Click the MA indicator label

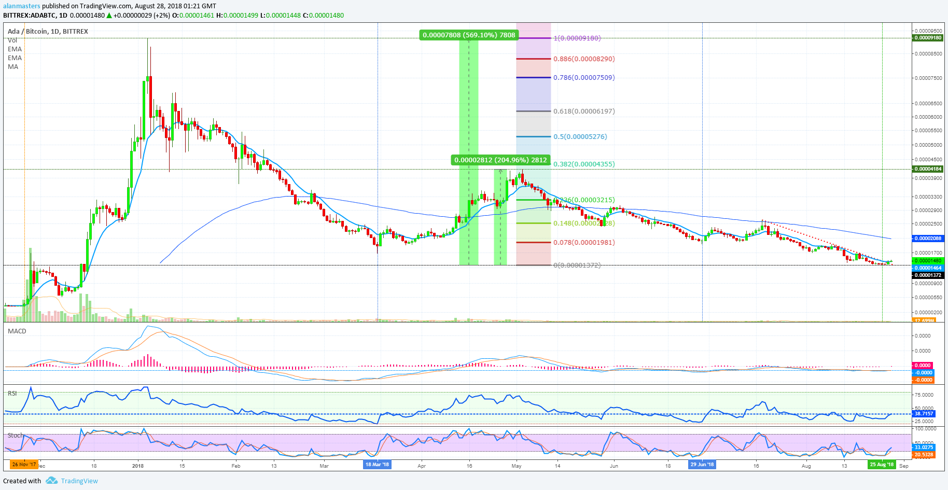(x=13, y=66)
